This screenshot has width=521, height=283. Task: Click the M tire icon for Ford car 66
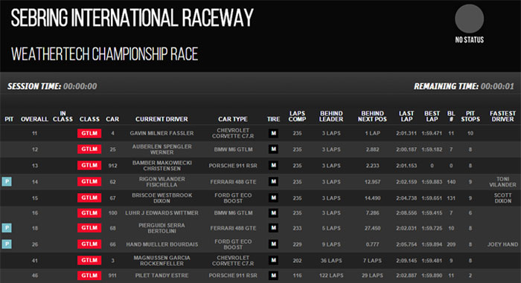(x=273, y=244)
